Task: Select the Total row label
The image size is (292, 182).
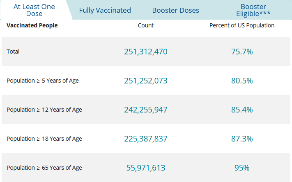Action: coord(13,52)
